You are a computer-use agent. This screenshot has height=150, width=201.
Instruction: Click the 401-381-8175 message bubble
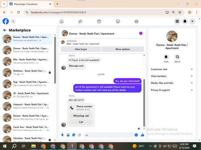[x=76, y=100]
